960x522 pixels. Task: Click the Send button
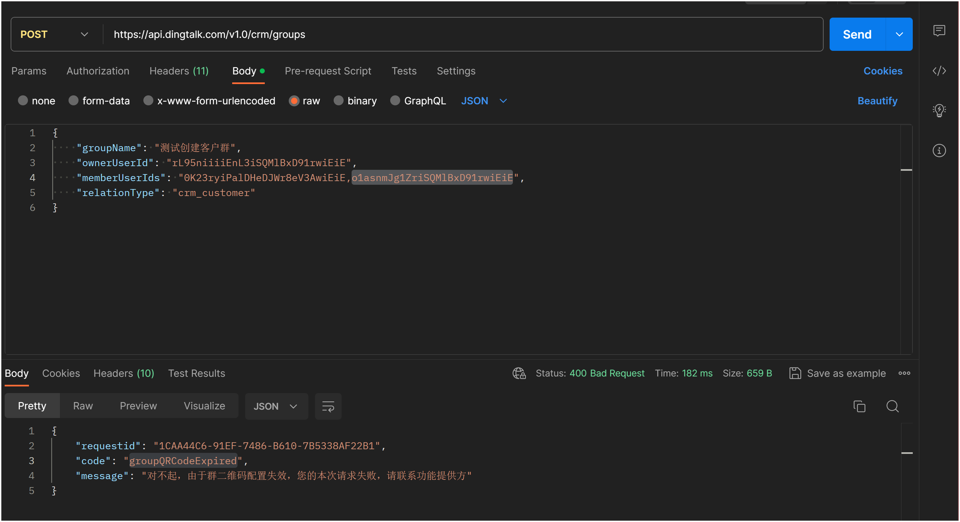857,34
